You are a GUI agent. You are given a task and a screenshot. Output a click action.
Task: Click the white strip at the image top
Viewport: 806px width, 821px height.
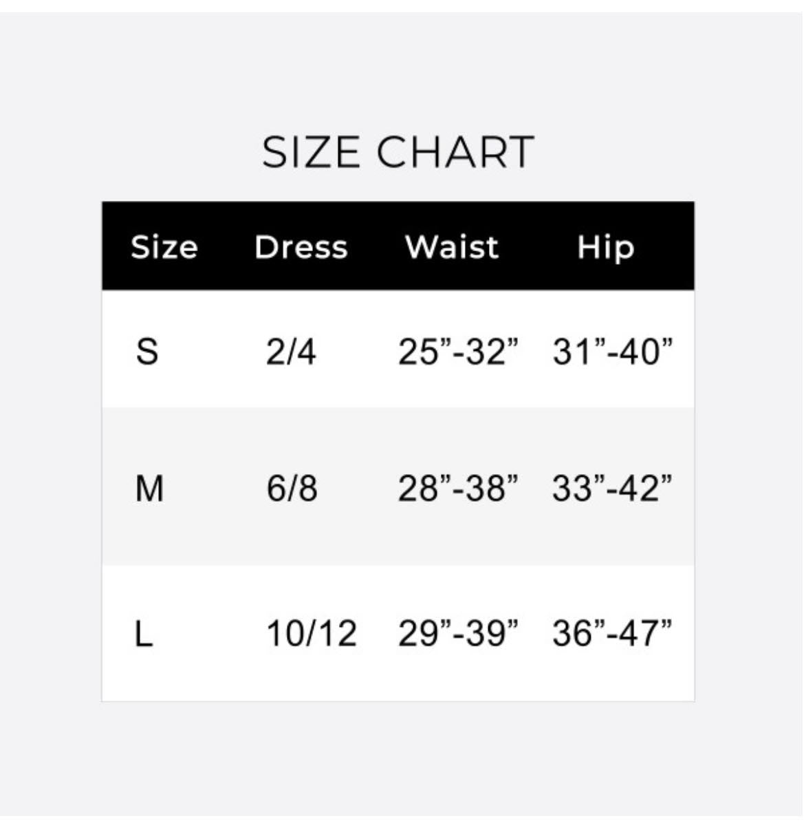click(399, 6)
